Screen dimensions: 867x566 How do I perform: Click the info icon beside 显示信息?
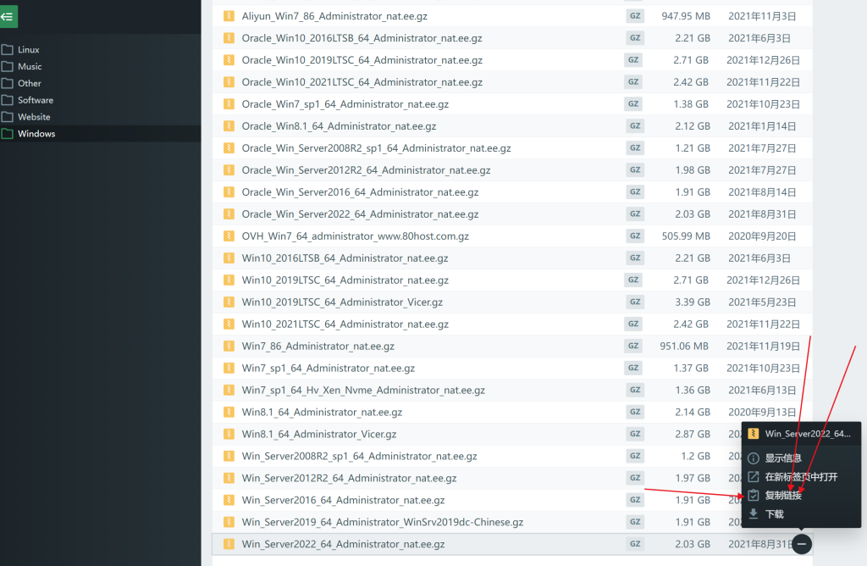tap(753, 458)
